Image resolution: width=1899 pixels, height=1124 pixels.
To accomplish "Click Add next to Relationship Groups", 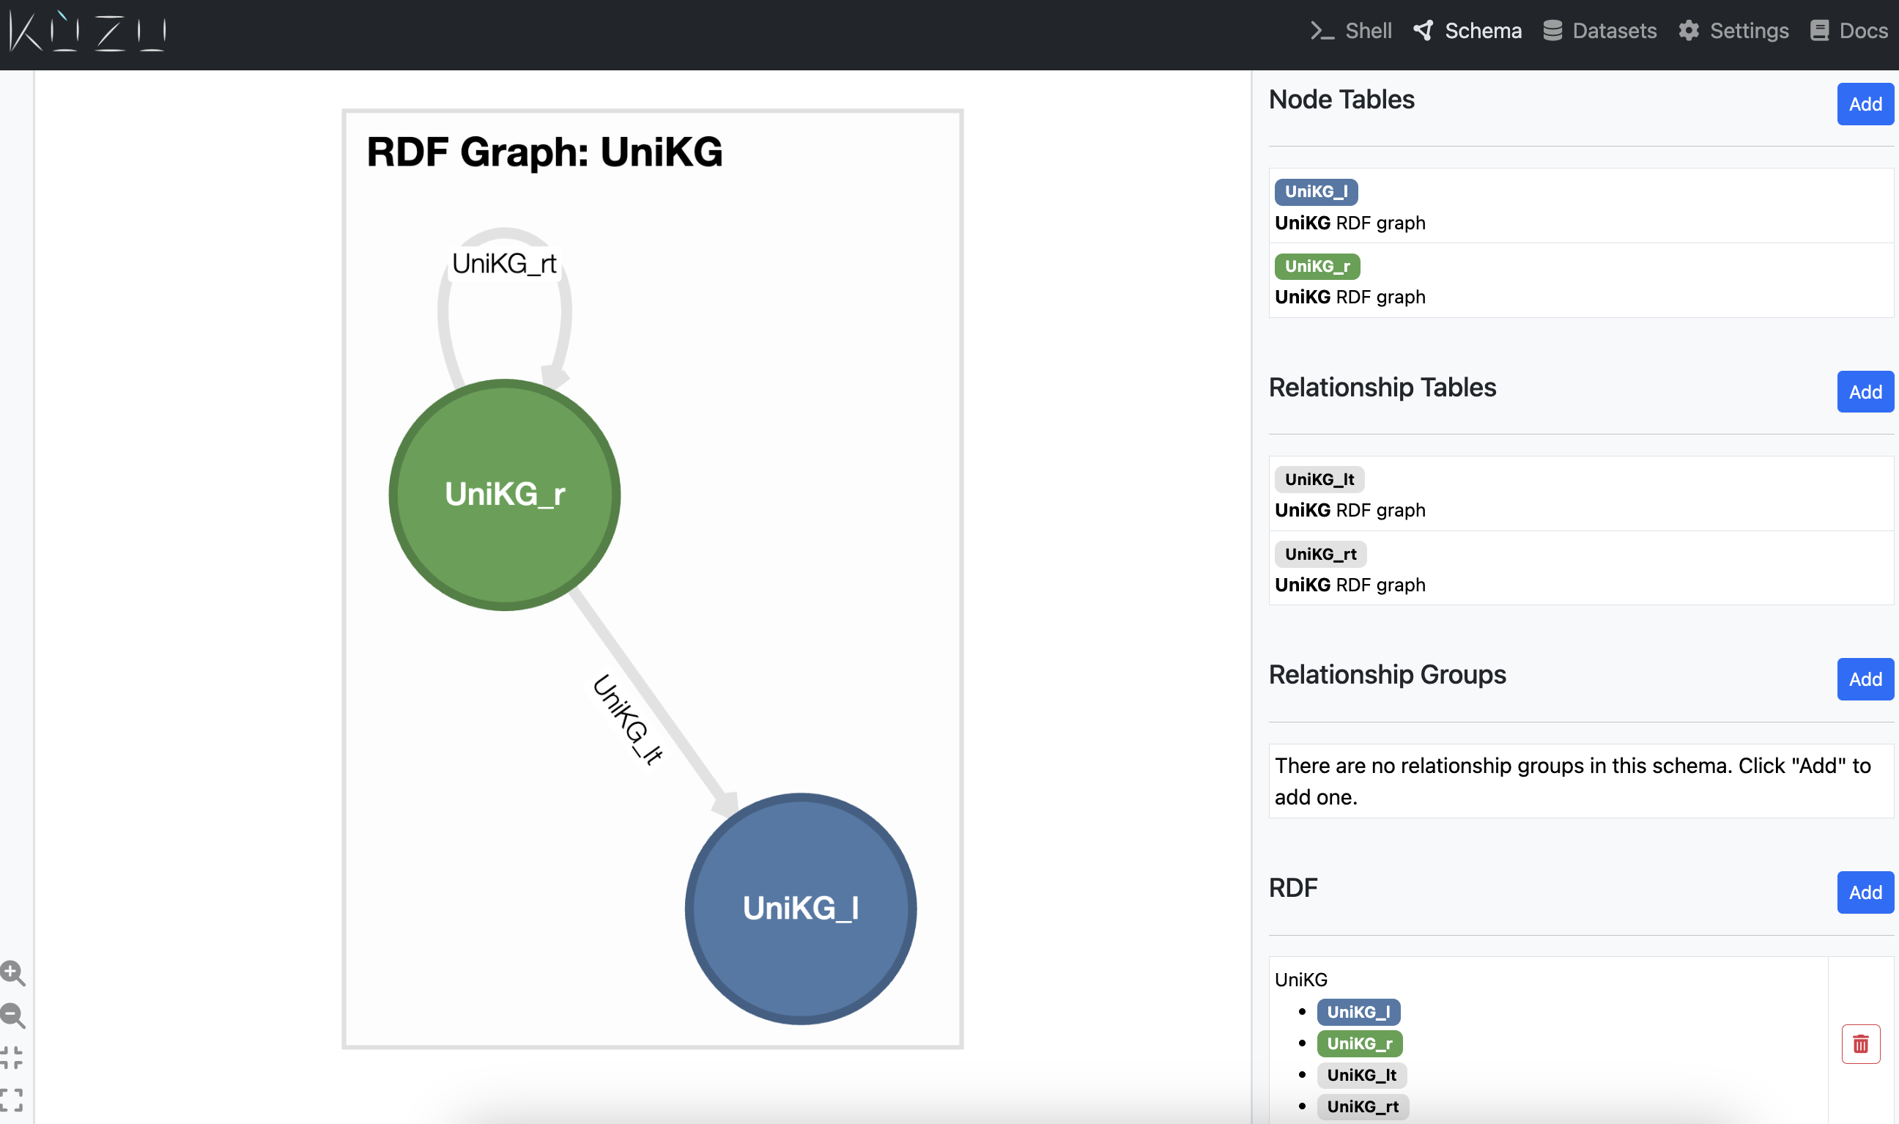I will pos(1865,679).
